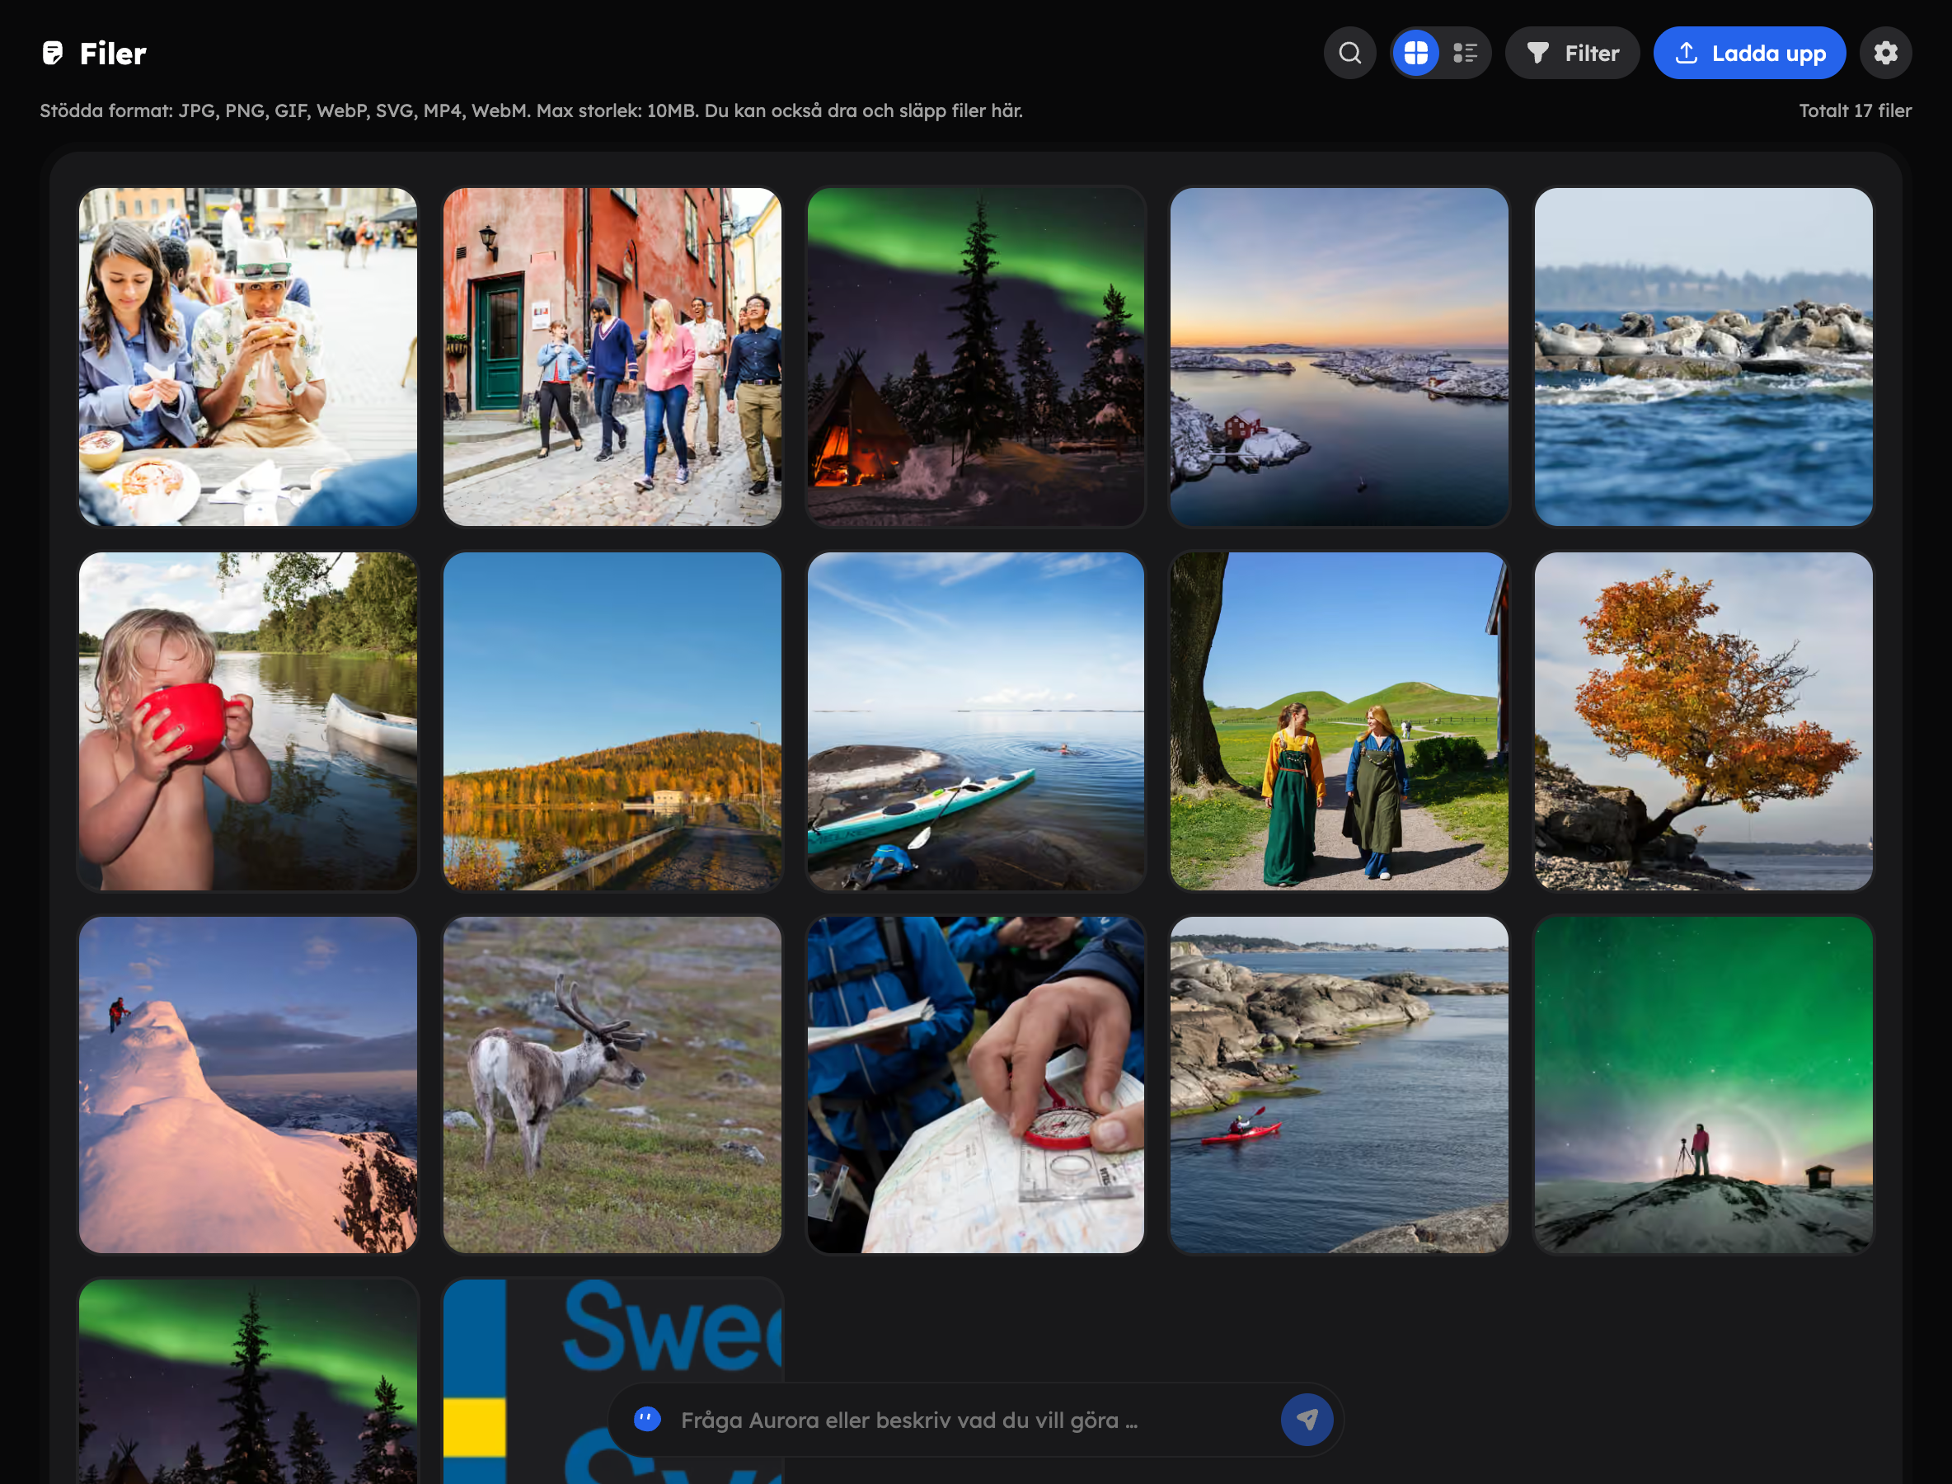Open snowy mountain climber photo

click(x=248, y=1085)
